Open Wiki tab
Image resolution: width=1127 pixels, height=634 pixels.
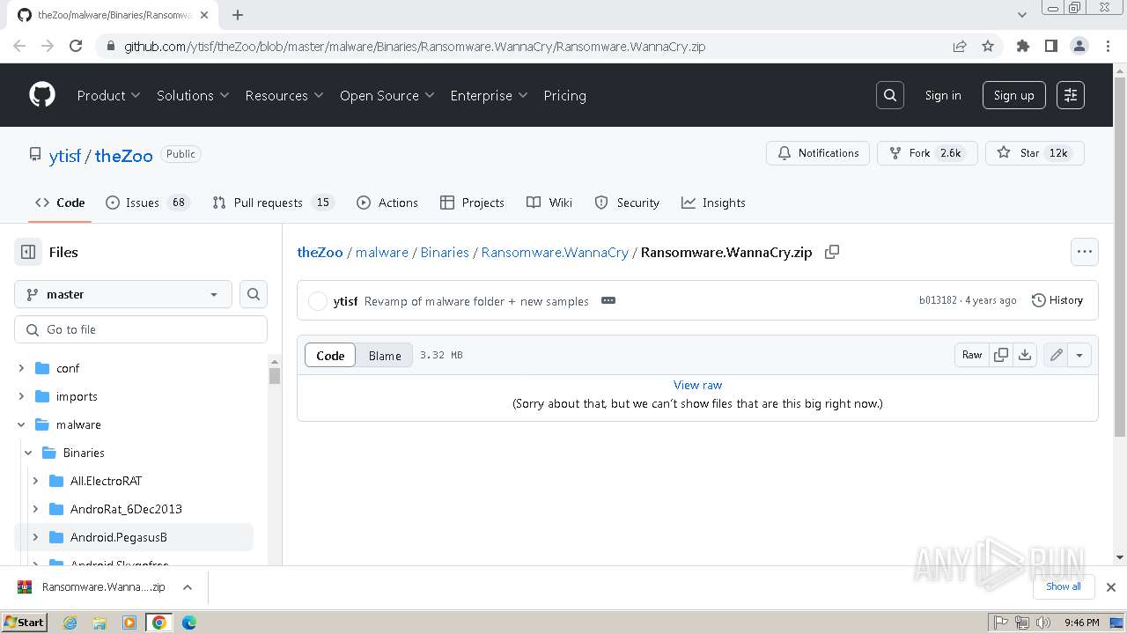coord(549,203)
